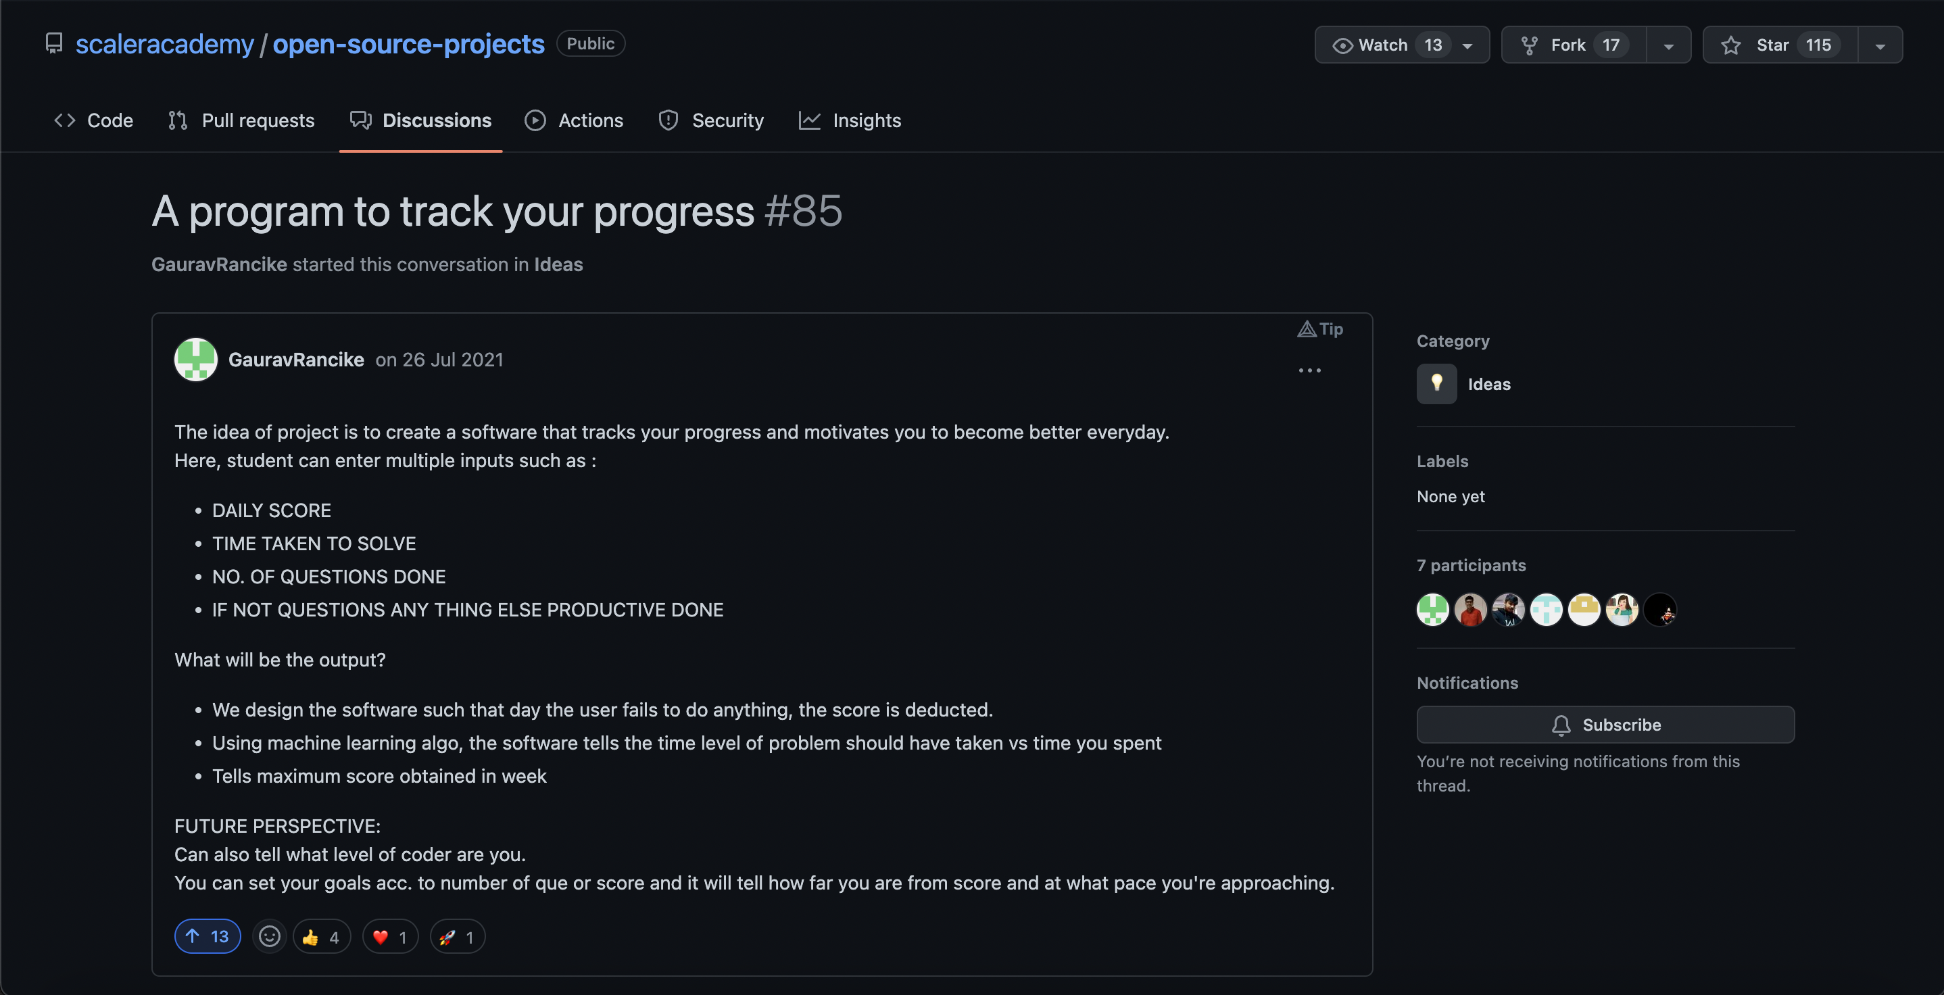Click the Security shield icon

click(x=669, y=120)
